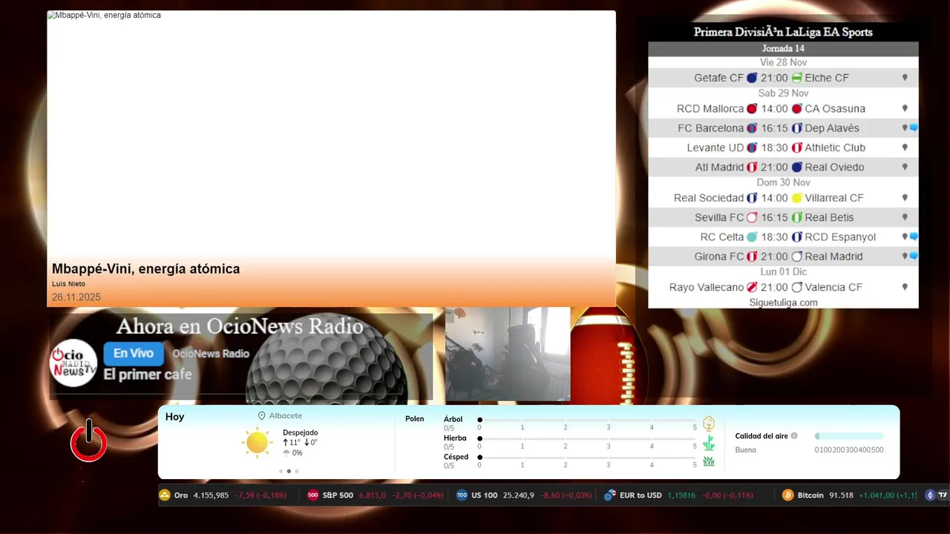Click the Césped grass pollen icon

coord(709,461)
